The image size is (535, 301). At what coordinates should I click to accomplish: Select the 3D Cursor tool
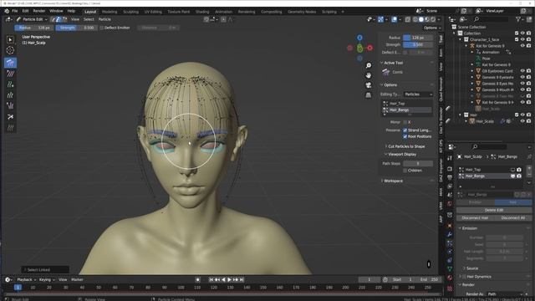pyautogui.click(x=10, y=50)
